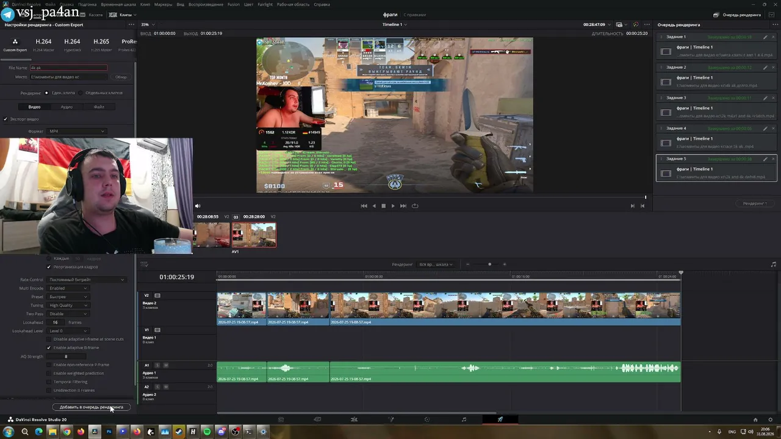781x439 pixels.
Task: Select the Един. клипа render radio button
Action: pyautogui.click(x=46, y=93)
